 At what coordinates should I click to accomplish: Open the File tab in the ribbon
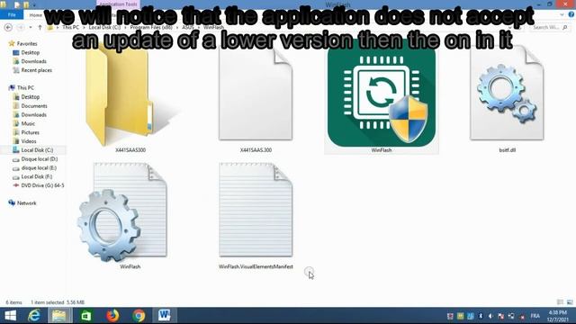pos(12,15)
